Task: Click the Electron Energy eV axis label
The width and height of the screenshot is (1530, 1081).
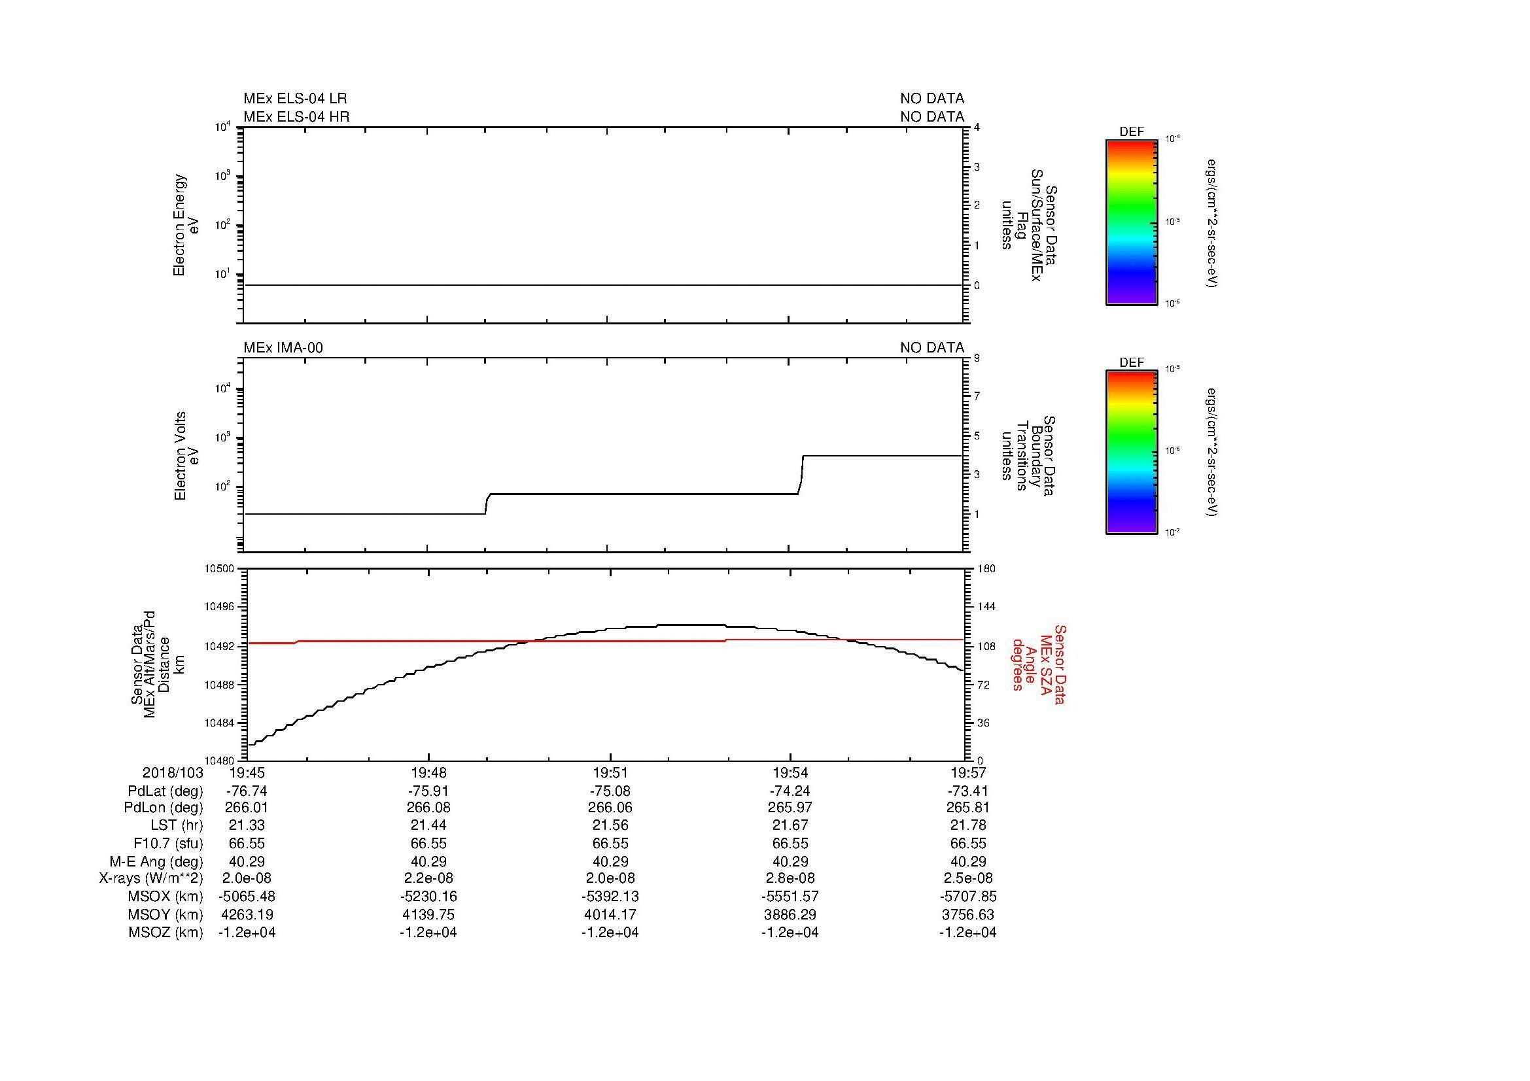Action: [x=186, y=225]
